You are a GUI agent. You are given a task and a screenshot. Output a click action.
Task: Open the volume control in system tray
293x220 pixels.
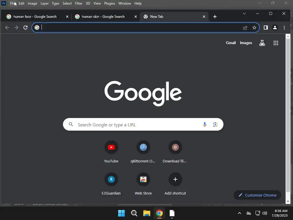tap(265, 213)
